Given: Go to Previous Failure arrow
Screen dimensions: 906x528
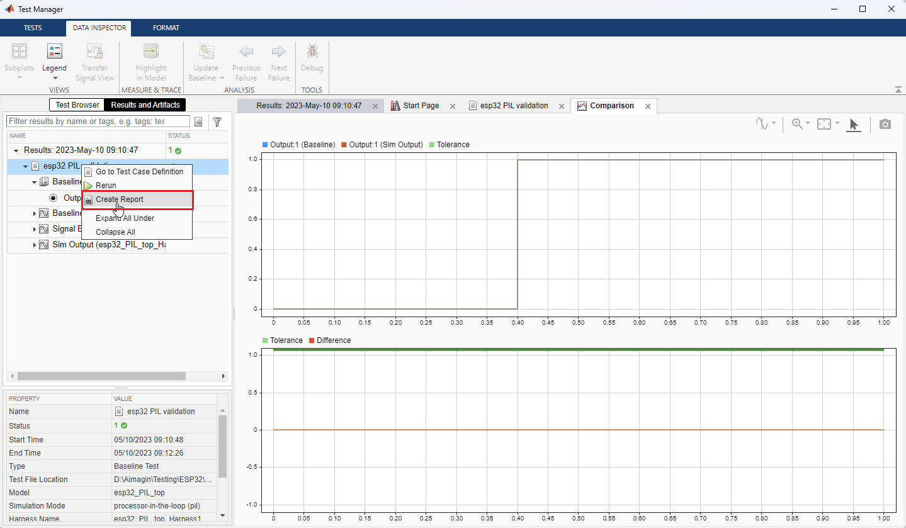Looking at the screenshot, I should (246, 52).
